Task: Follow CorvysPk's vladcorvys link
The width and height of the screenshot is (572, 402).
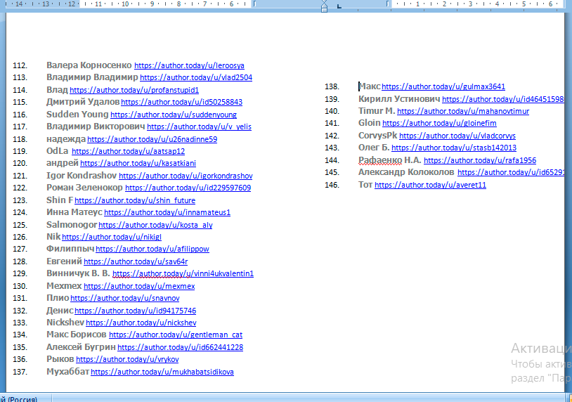Action: [457, 136]
